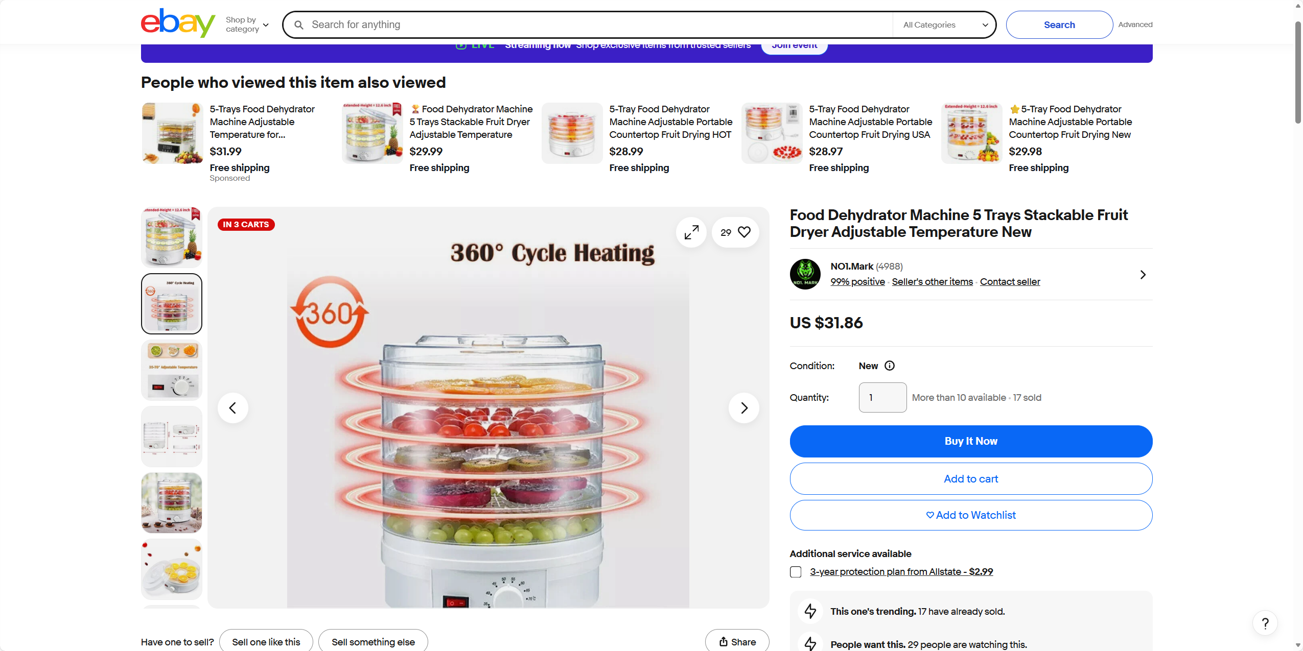Image resolution: width=1303 pixels, height=651 pixels.
Task: Expand seller details chevron arrow
Action: tap(1143, 275)
